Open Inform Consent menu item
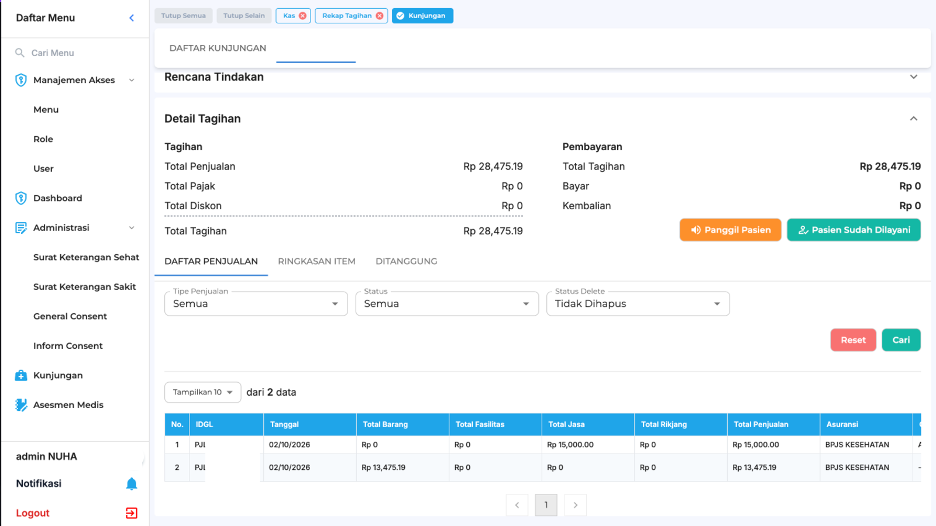936x526 pixels. [x=68, y=346]
